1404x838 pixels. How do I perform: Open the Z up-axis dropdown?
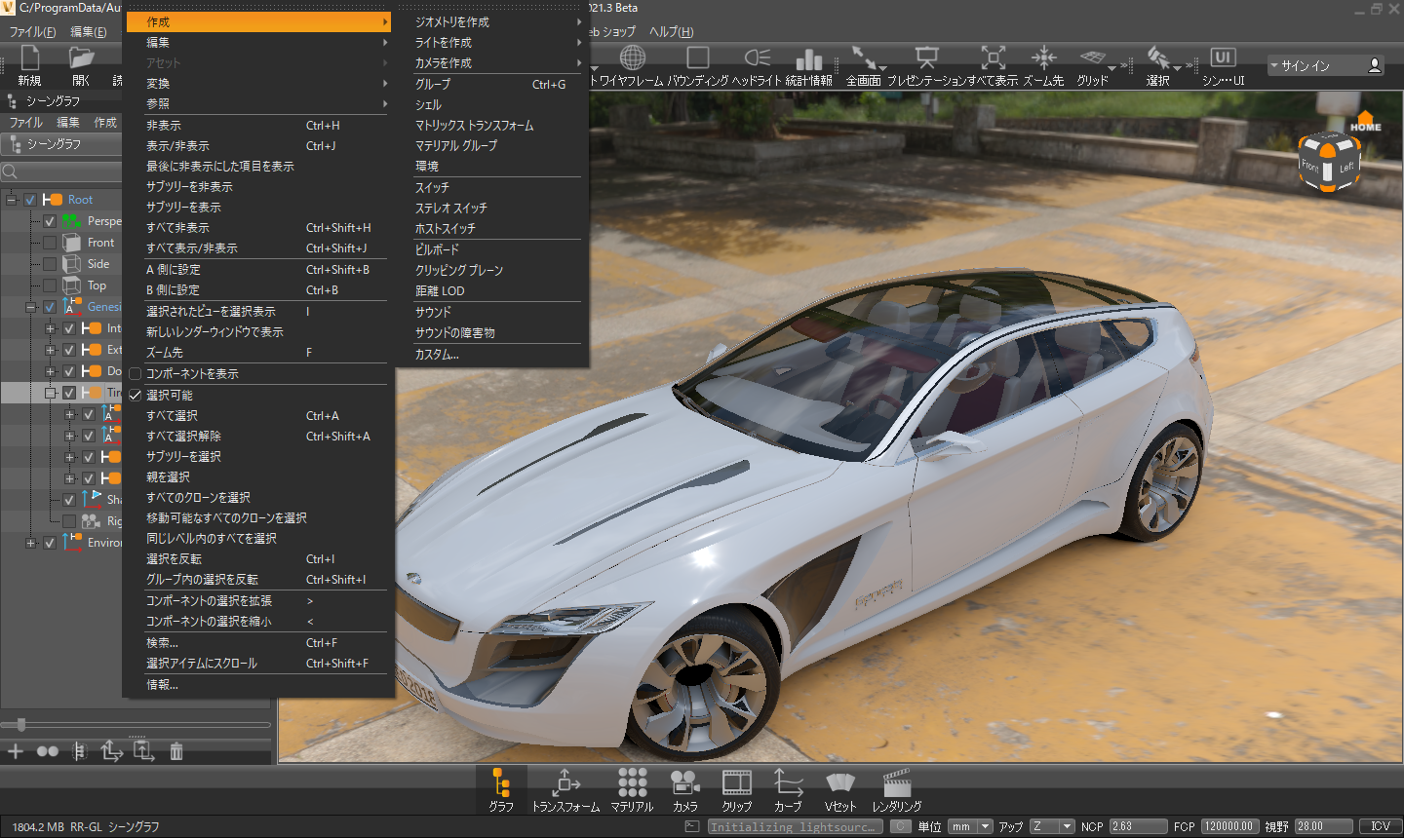pyautogui.click(x=1052, y=826)
